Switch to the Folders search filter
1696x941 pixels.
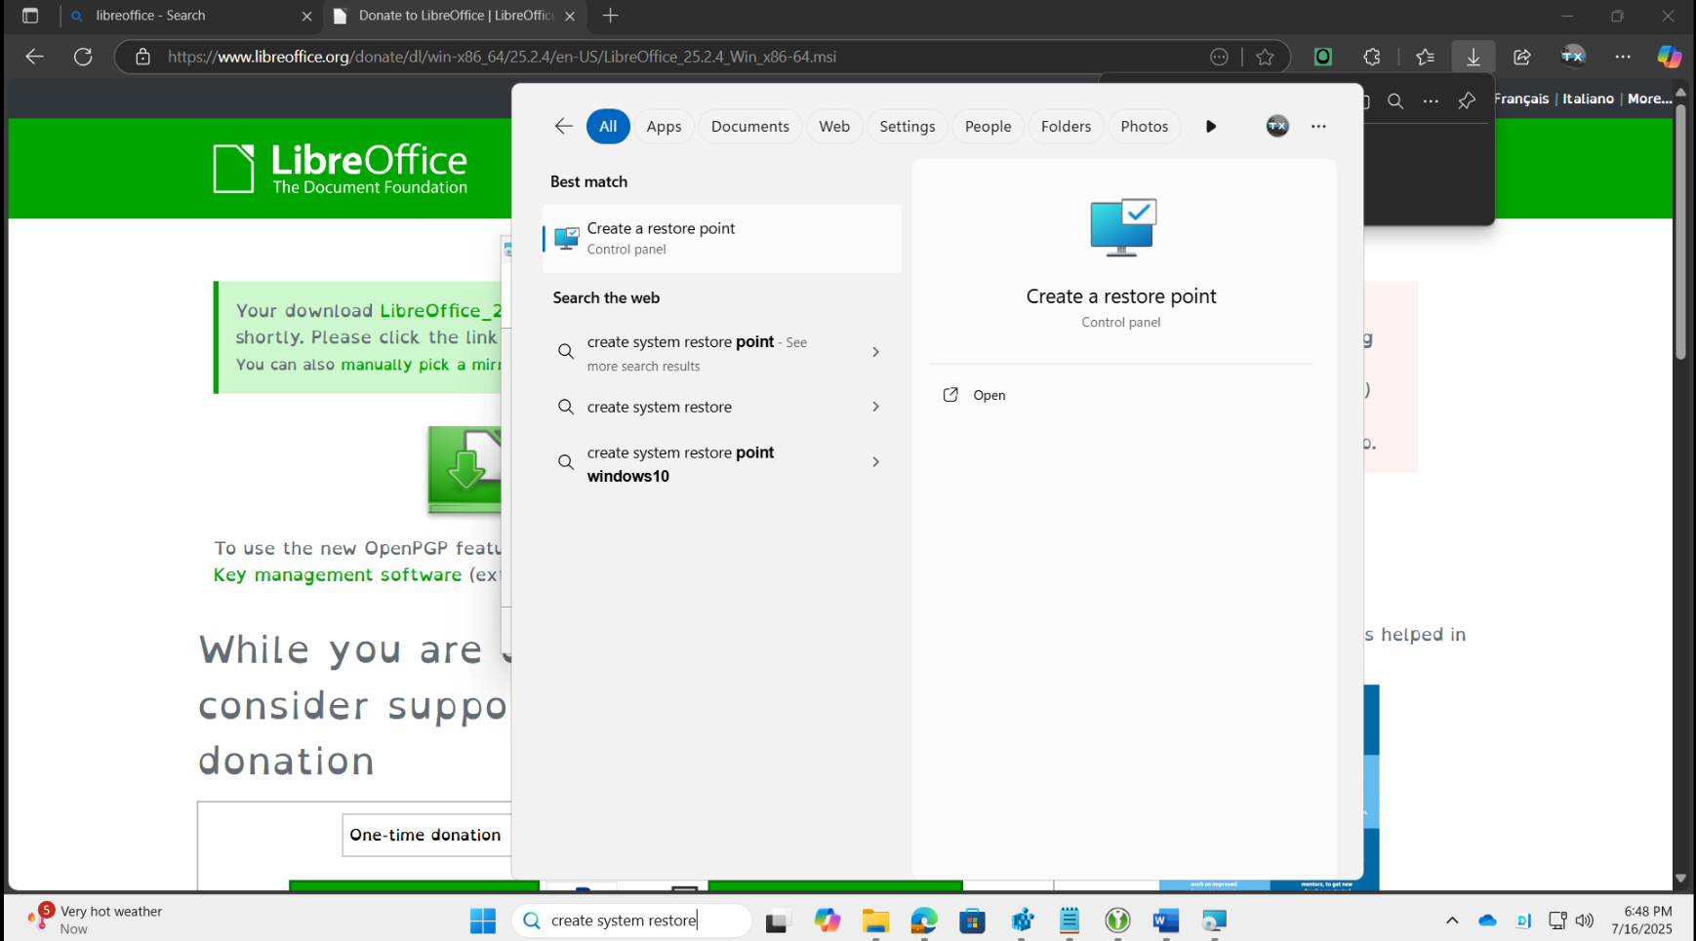click(x=1066, y=126)
